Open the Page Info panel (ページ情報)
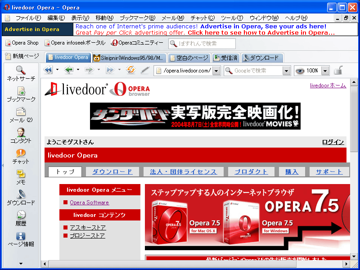Viewport: 360px width, 270px height. [21, 239]
